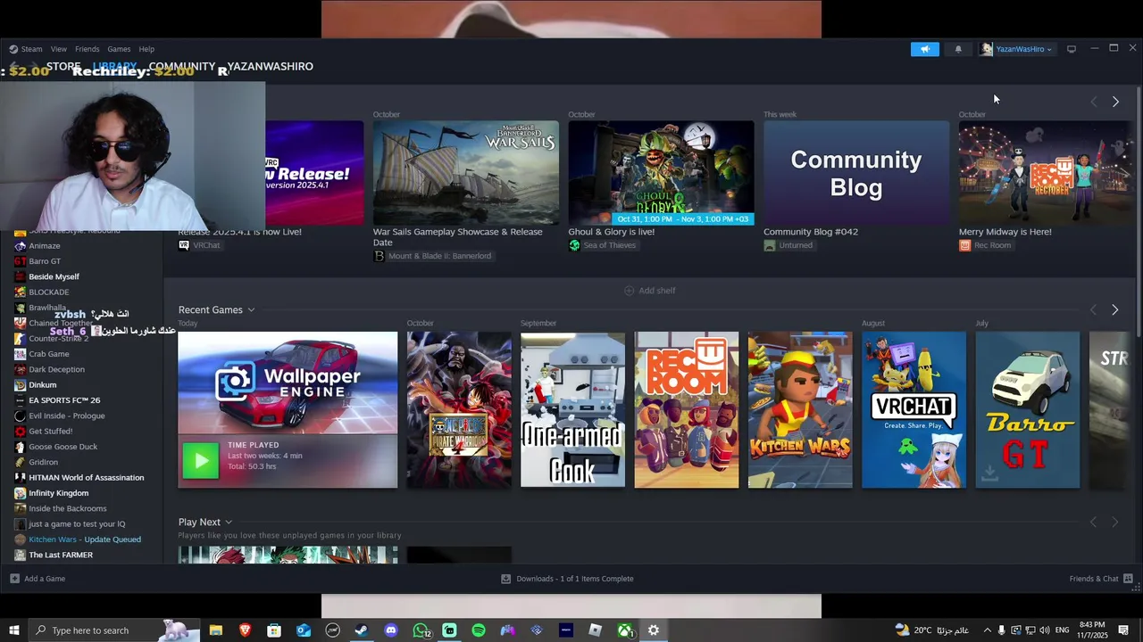Select Kitchen Wars - Update Queued entry

85,539
